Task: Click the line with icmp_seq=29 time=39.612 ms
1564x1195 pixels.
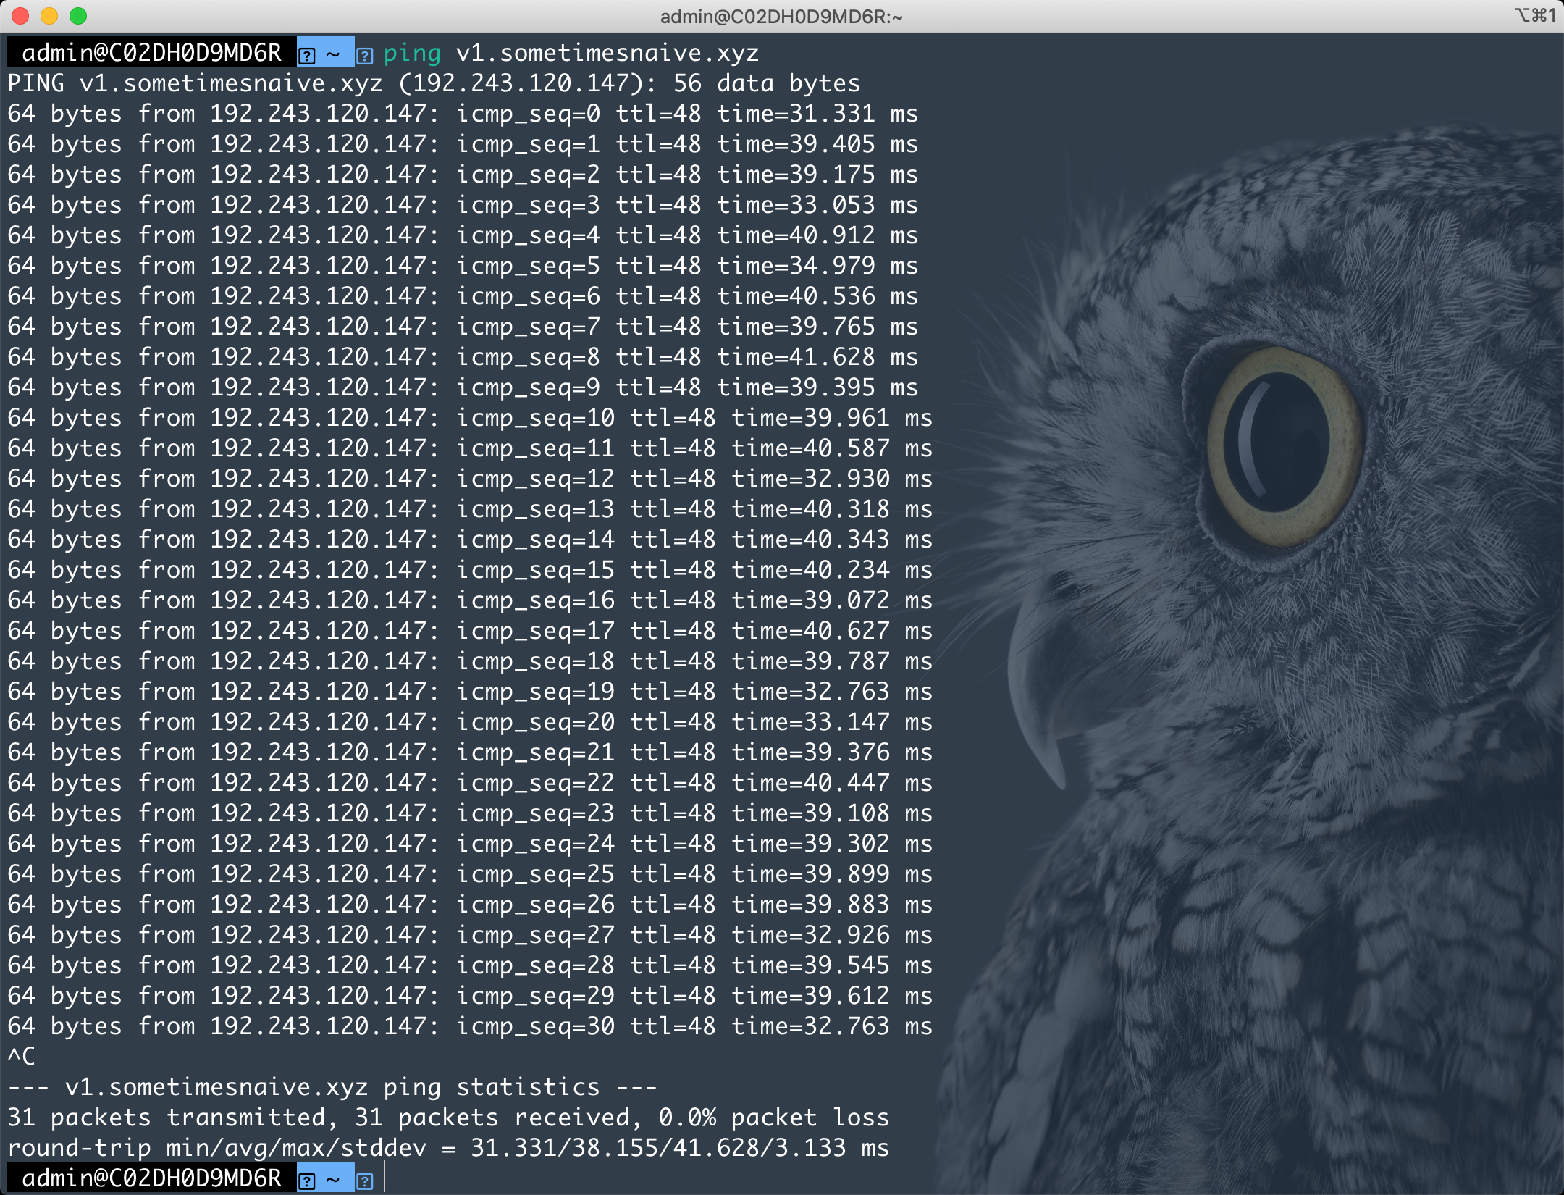Action: pyautogui.click(x=470, y=996)
